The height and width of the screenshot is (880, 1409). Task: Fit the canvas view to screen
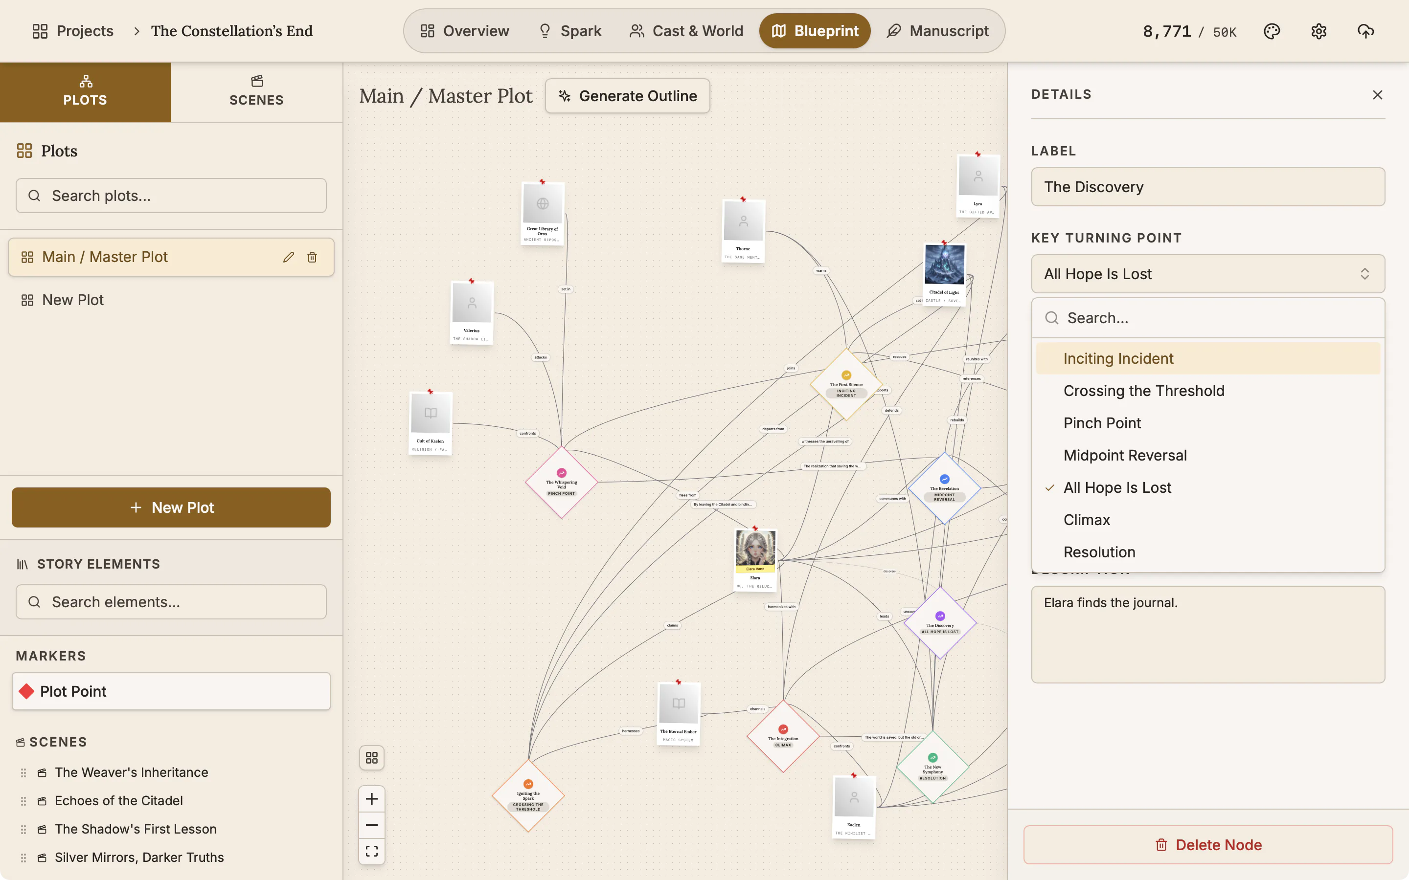[371, 851]
